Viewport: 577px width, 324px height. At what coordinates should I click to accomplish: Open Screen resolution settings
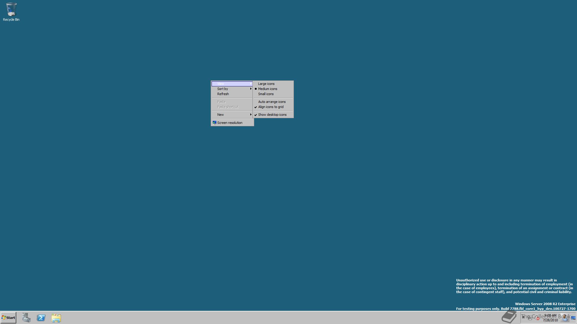232,123
